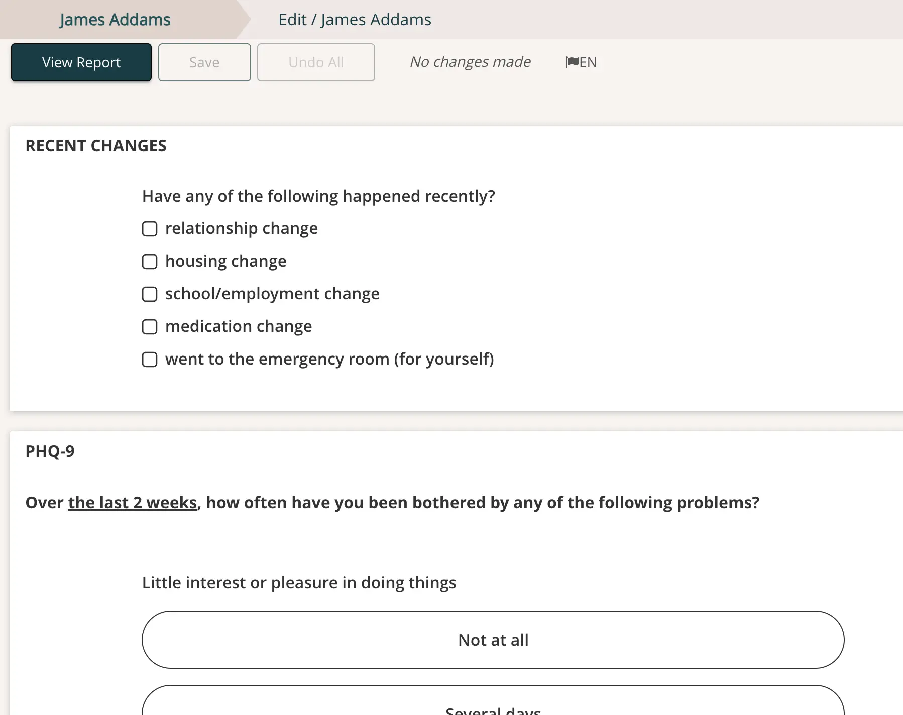The height and width of the screenshot is (715, 903).
Task: Click the Undo All button
Action: [x=315, y=62]
